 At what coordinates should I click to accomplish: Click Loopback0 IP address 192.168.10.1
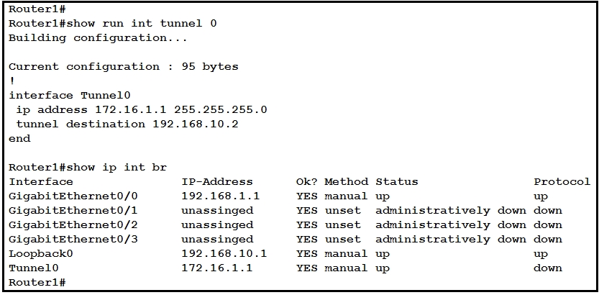coord(224,253)
